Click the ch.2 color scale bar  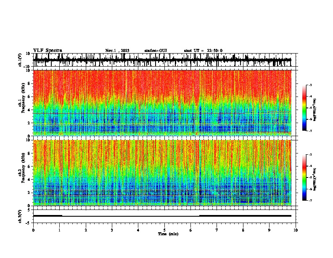(x=304, y=177)
